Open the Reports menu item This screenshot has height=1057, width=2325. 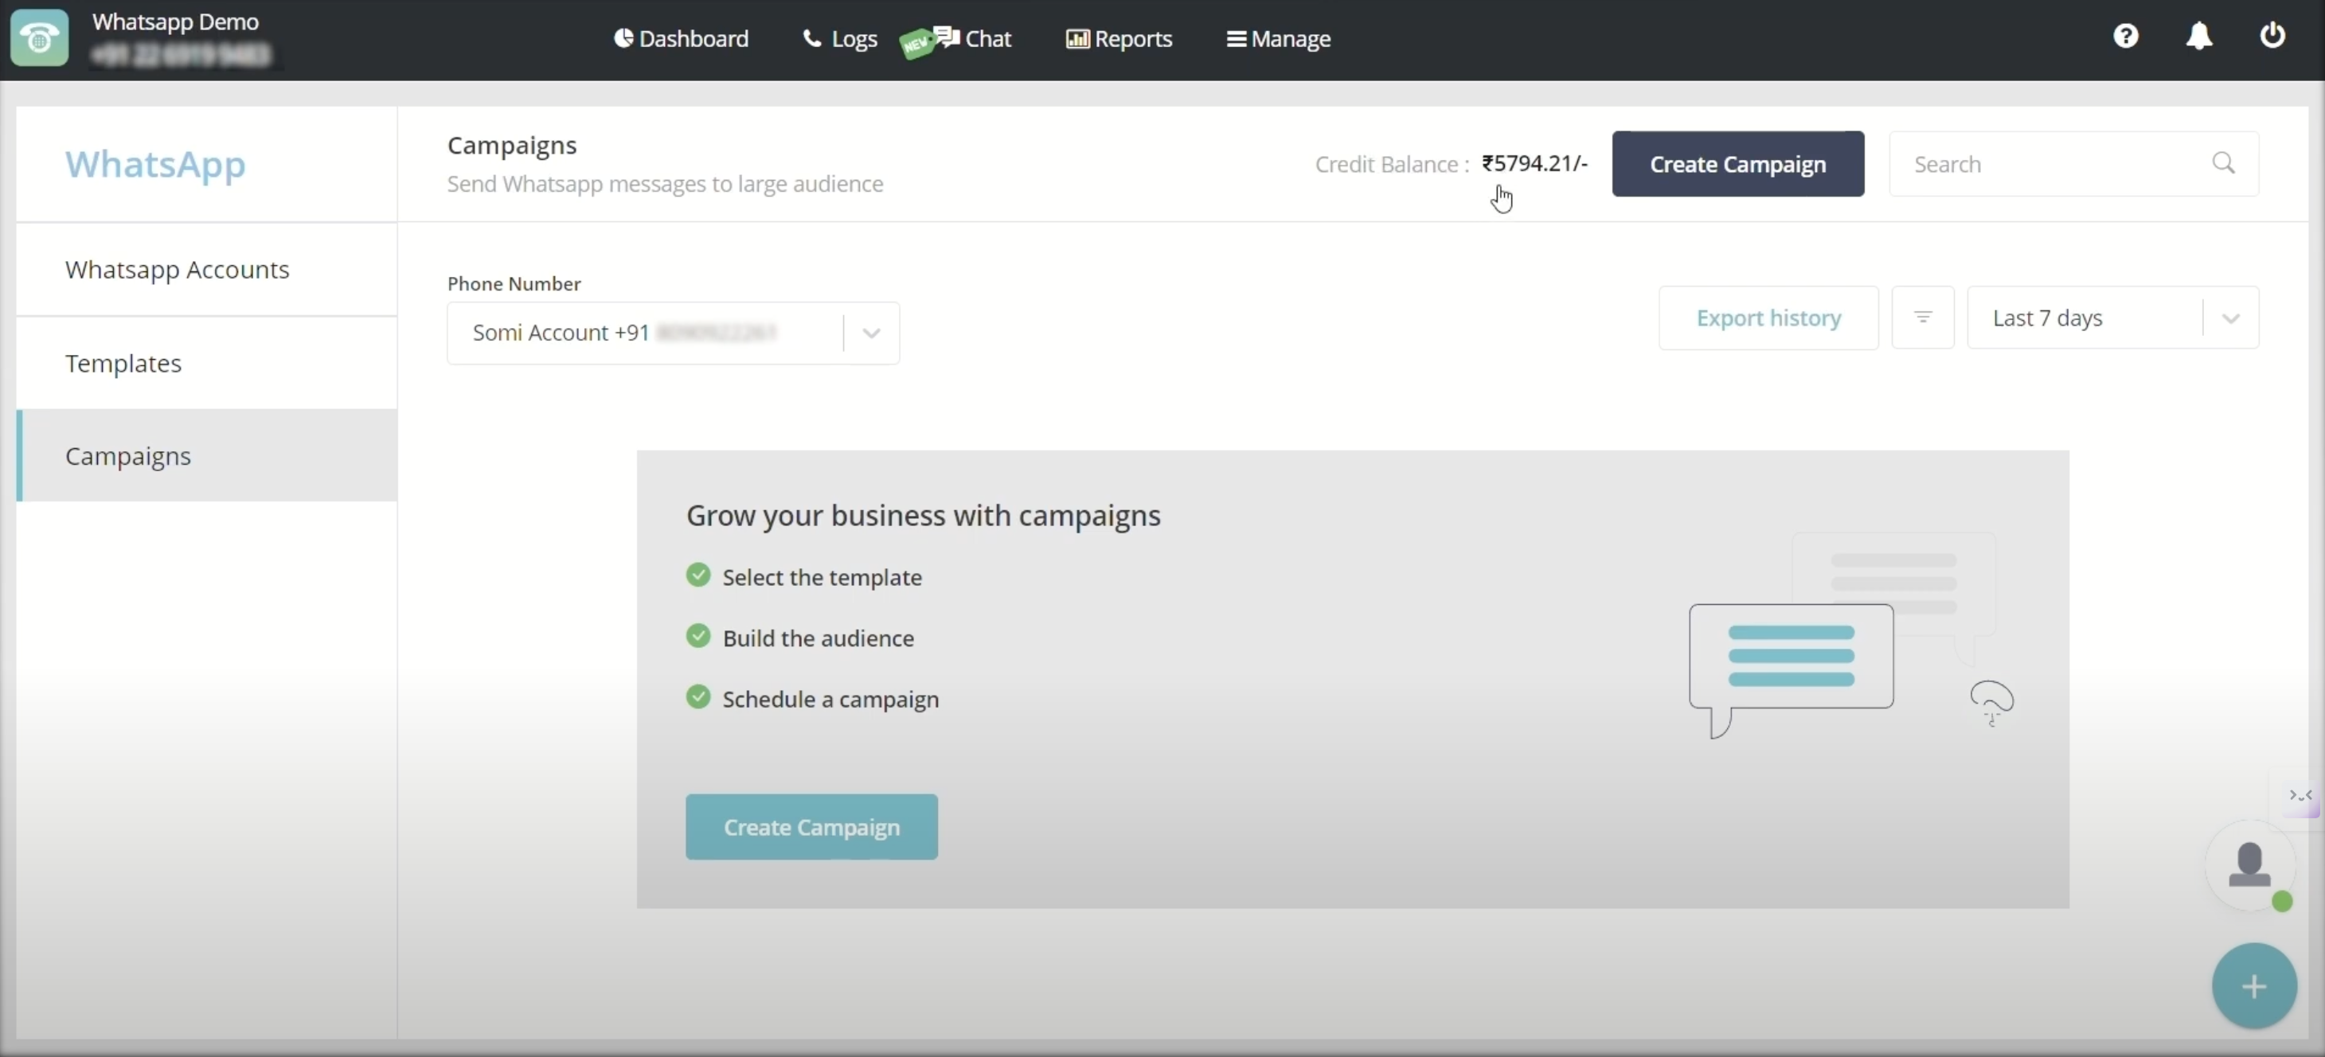click(1120, 39)
